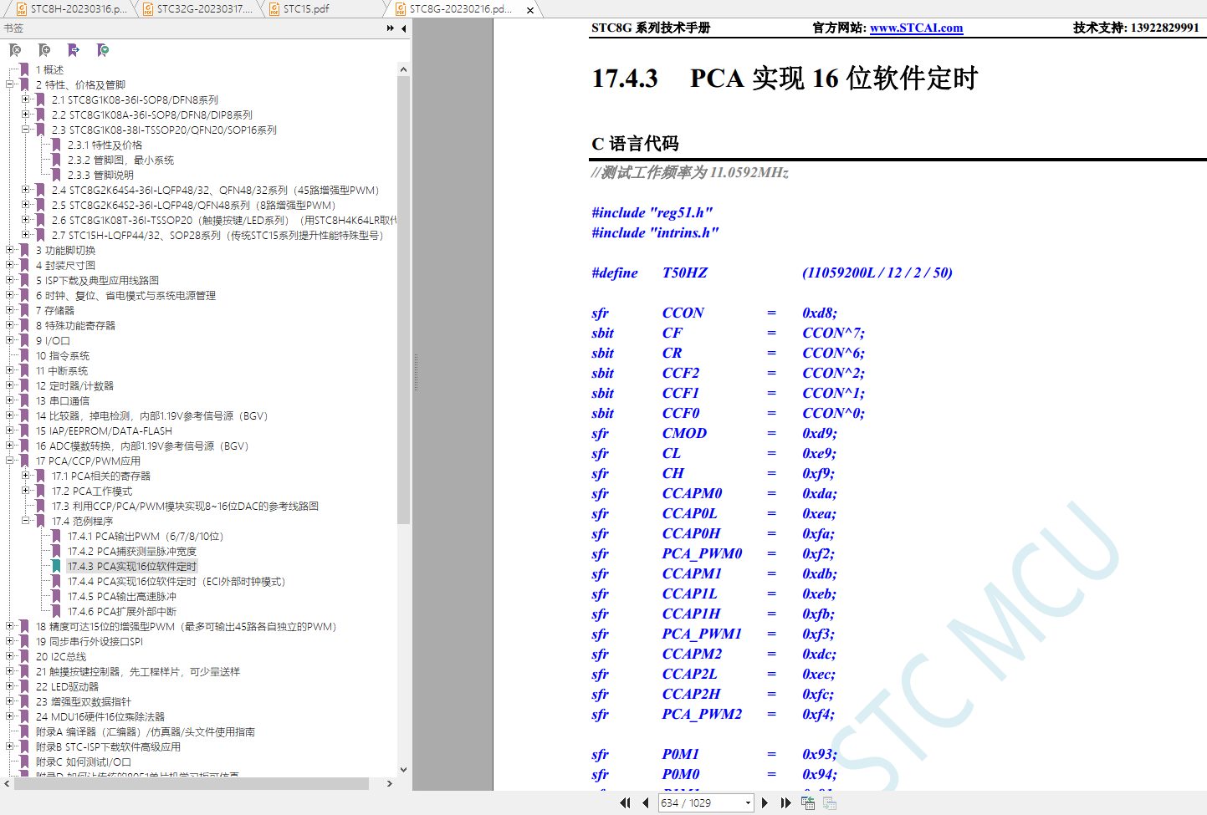Image resolution: width=1207 pixels, height=815 pixels.
Task: Click the bookmark icon of '7 存储器'
Action: (25, 310)
